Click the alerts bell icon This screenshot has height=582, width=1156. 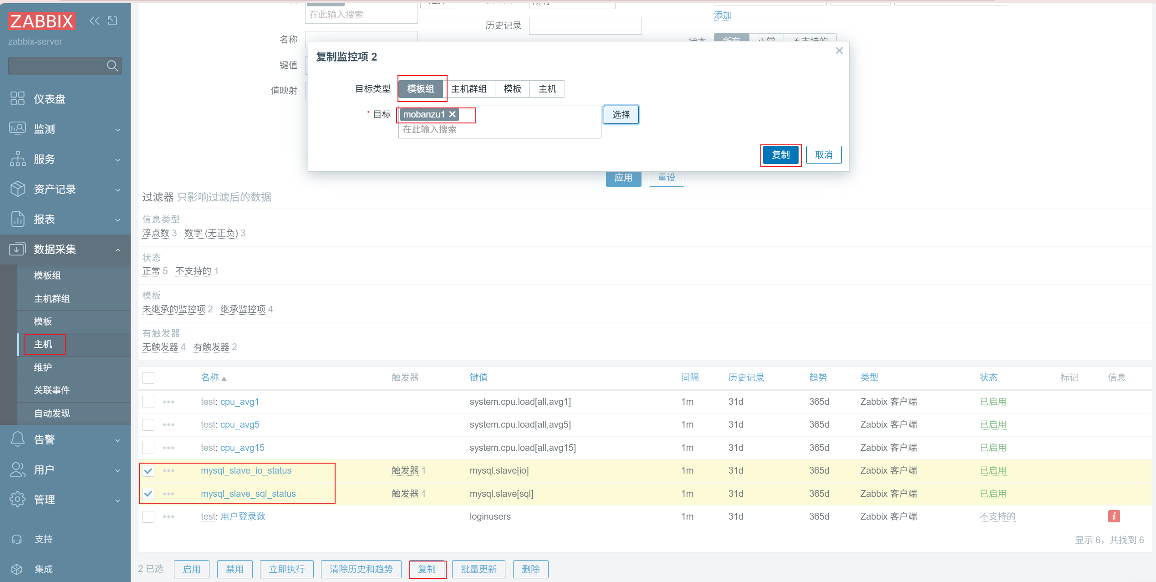coord(17,439)
